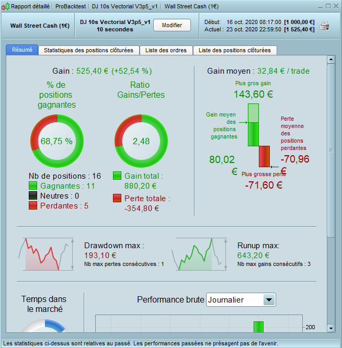
Task: Click the Runup max chart thumbnail
Action: 199,254
